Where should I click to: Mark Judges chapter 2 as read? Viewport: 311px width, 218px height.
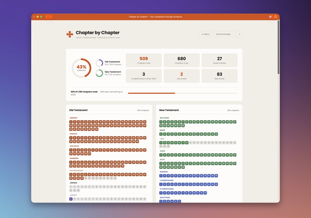pyautogui.click(x=75, y=199)
